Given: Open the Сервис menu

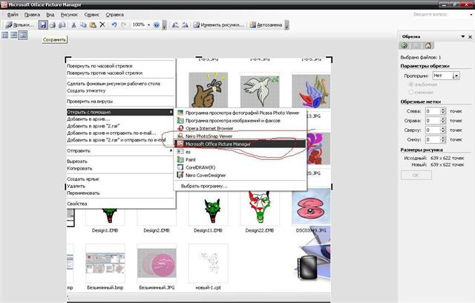Looking at the screenshot, I should point(92,15).
